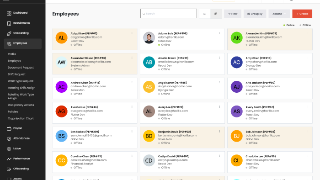Switch to card grid view layout
This screenshot has height=180, width=320.
pyautogui.click(x=216, y=14)
